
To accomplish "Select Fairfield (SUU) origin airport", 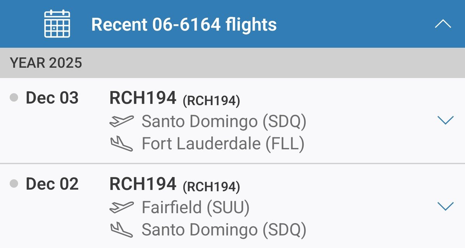I will coord(195,207).
